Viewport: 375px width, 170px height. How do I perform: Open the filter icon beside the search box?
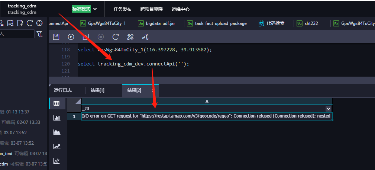tap(40, 34)
